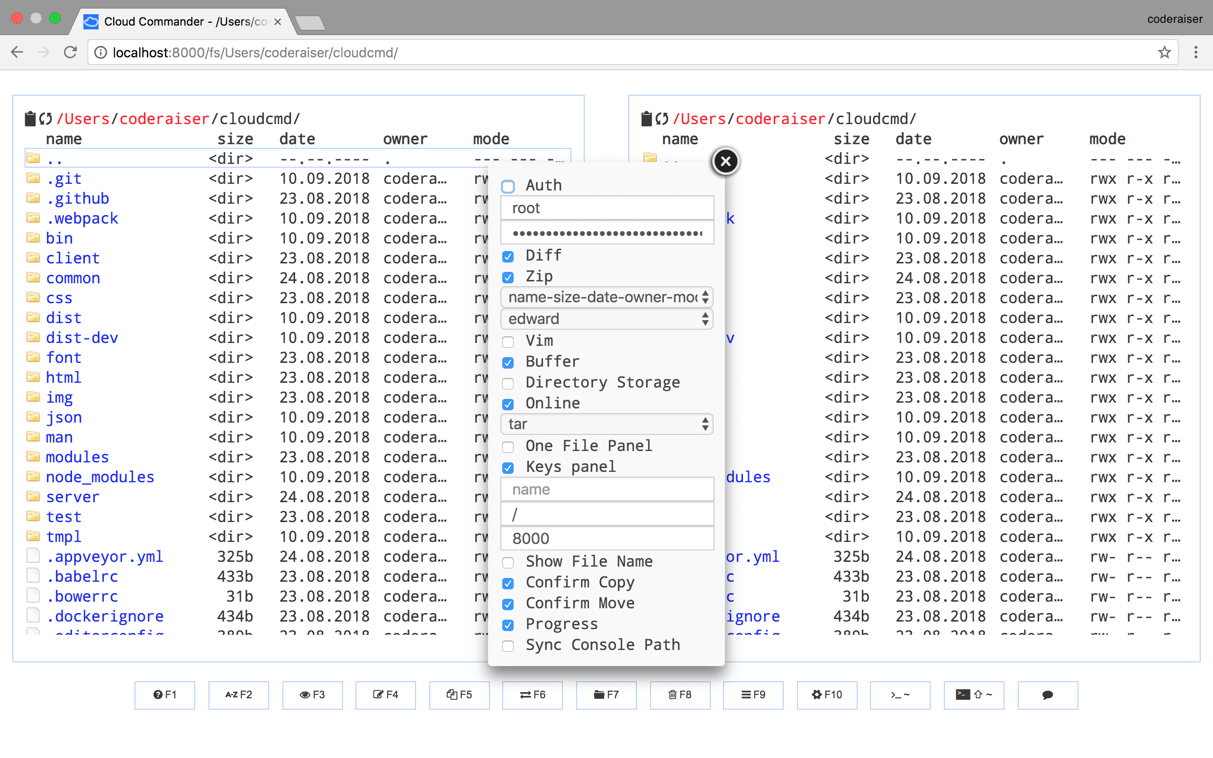Open the terminal console icon
This screenshot has height=758, width=1213.
[x=900, y=695]
